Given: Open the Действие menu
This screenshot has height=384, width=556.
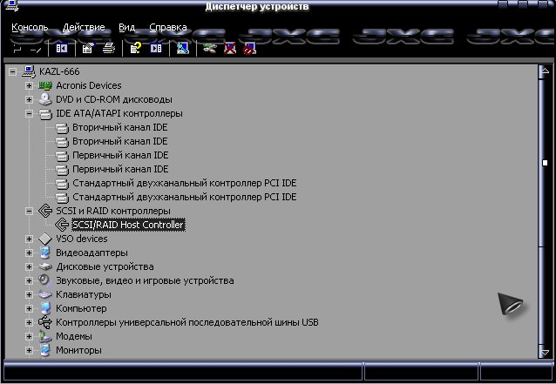Looking at the screenshot, I should [84, 27].
